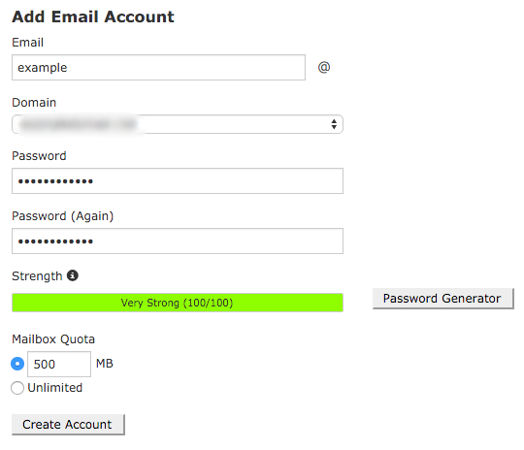524x450 pixels.
Task: Click the MB unit label
Action: coord(105,364)
